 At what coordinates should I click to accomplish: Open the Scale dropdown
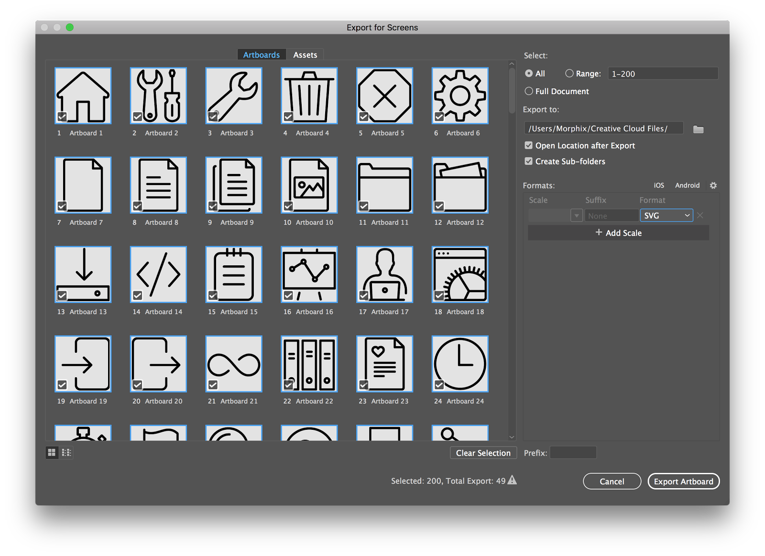576,215
